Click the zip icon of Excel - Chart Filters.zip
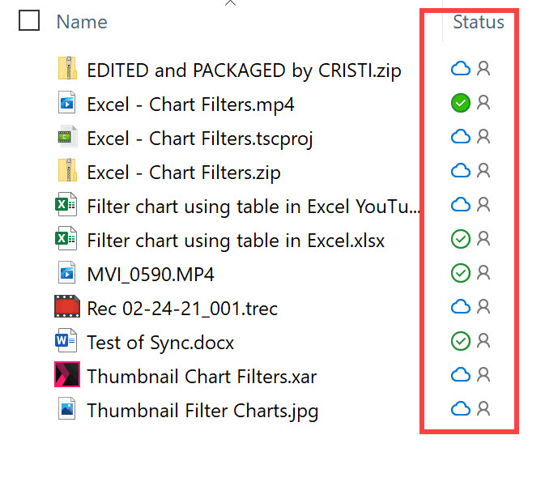Screen dimensions: 545x482 coord(67,170)
